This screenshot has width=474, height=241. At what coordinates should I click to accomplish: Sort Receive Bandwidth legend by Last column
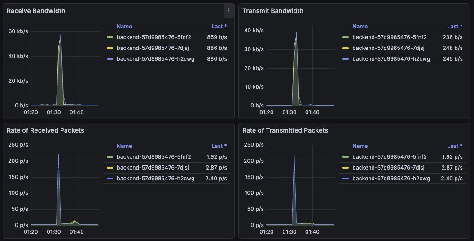point(219,27)
